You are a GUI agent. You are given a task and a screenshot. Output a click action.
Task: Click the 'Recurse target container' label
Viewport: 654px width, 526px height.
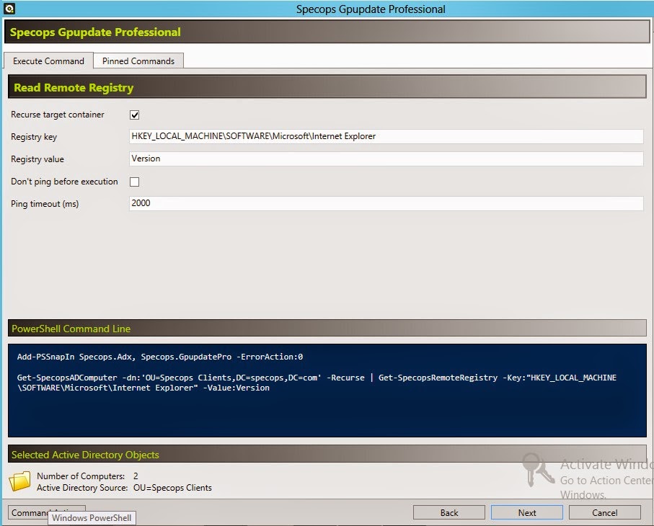[58, 115]
